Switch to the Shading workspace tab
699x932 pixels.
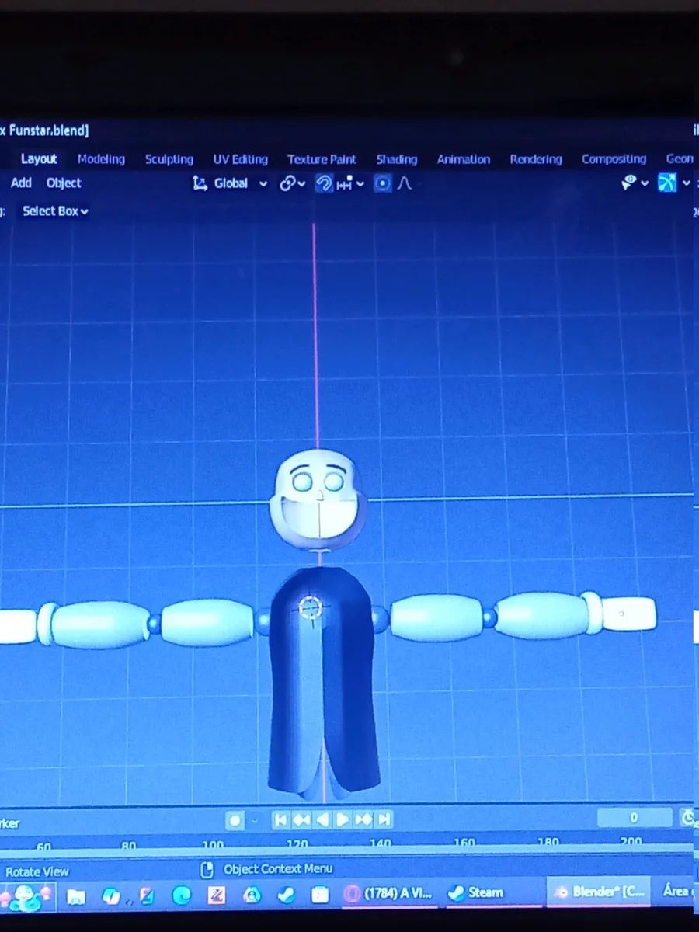point(396,159)
